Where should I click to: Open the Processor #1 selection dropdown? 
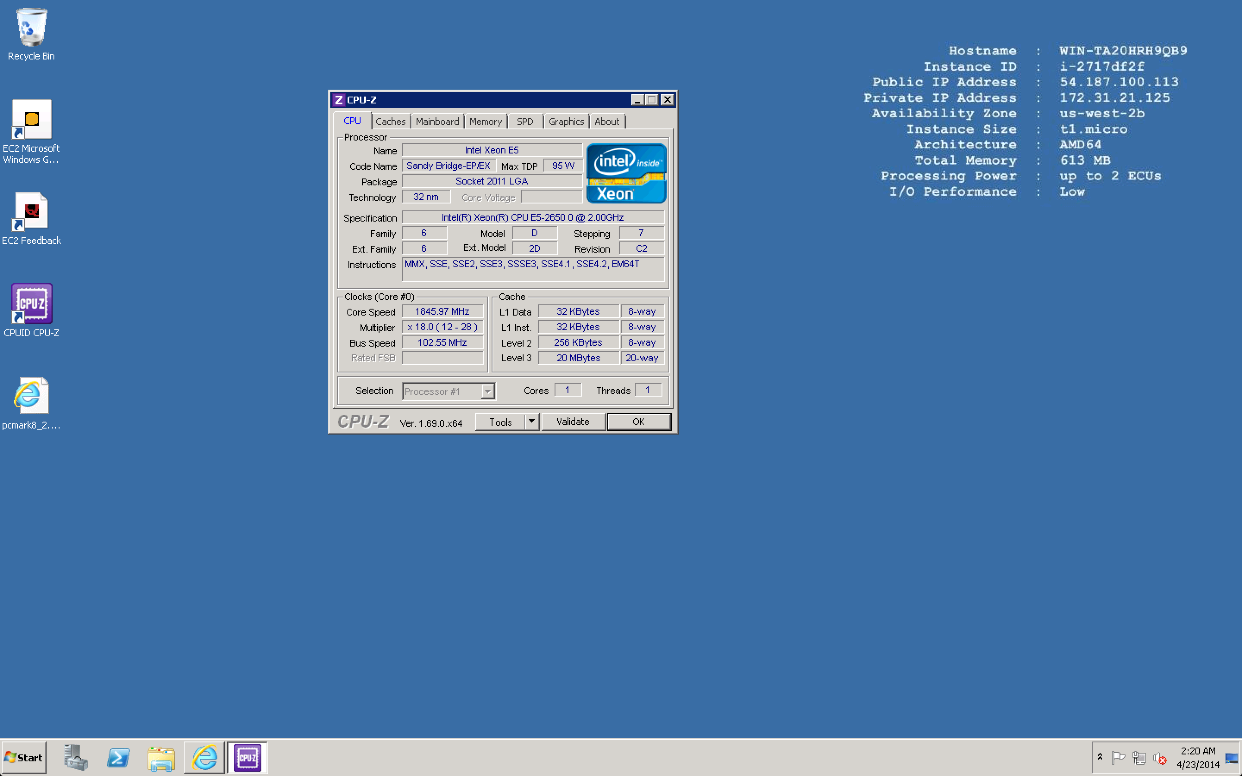488,391
